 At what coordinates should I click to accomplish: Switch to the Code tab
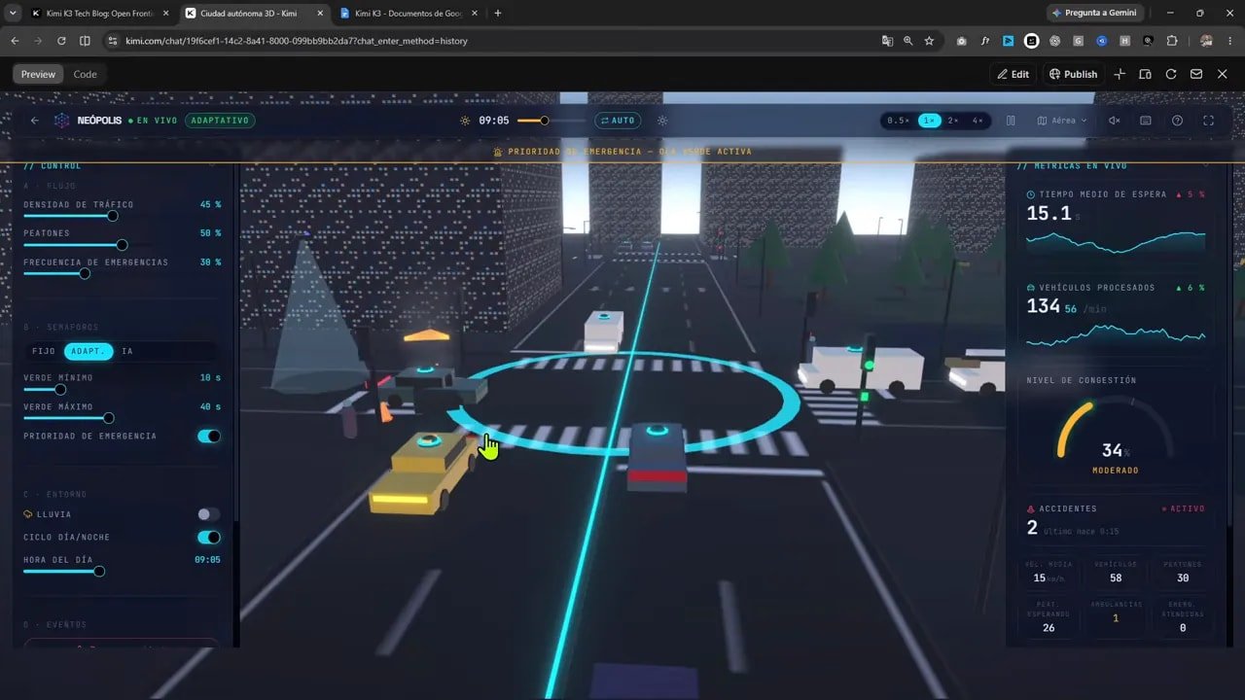pyautogui.click(x=86, y=74)
